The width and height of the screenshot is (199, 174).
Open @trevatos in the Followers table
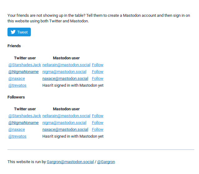17,136
